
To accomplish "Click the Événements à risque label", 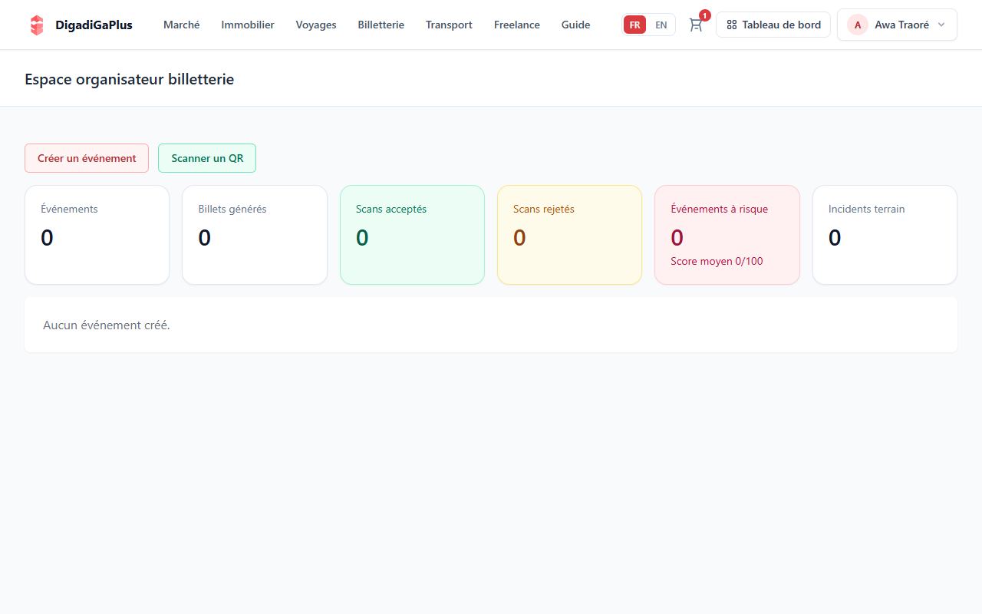I will click(x=720, y=209).
